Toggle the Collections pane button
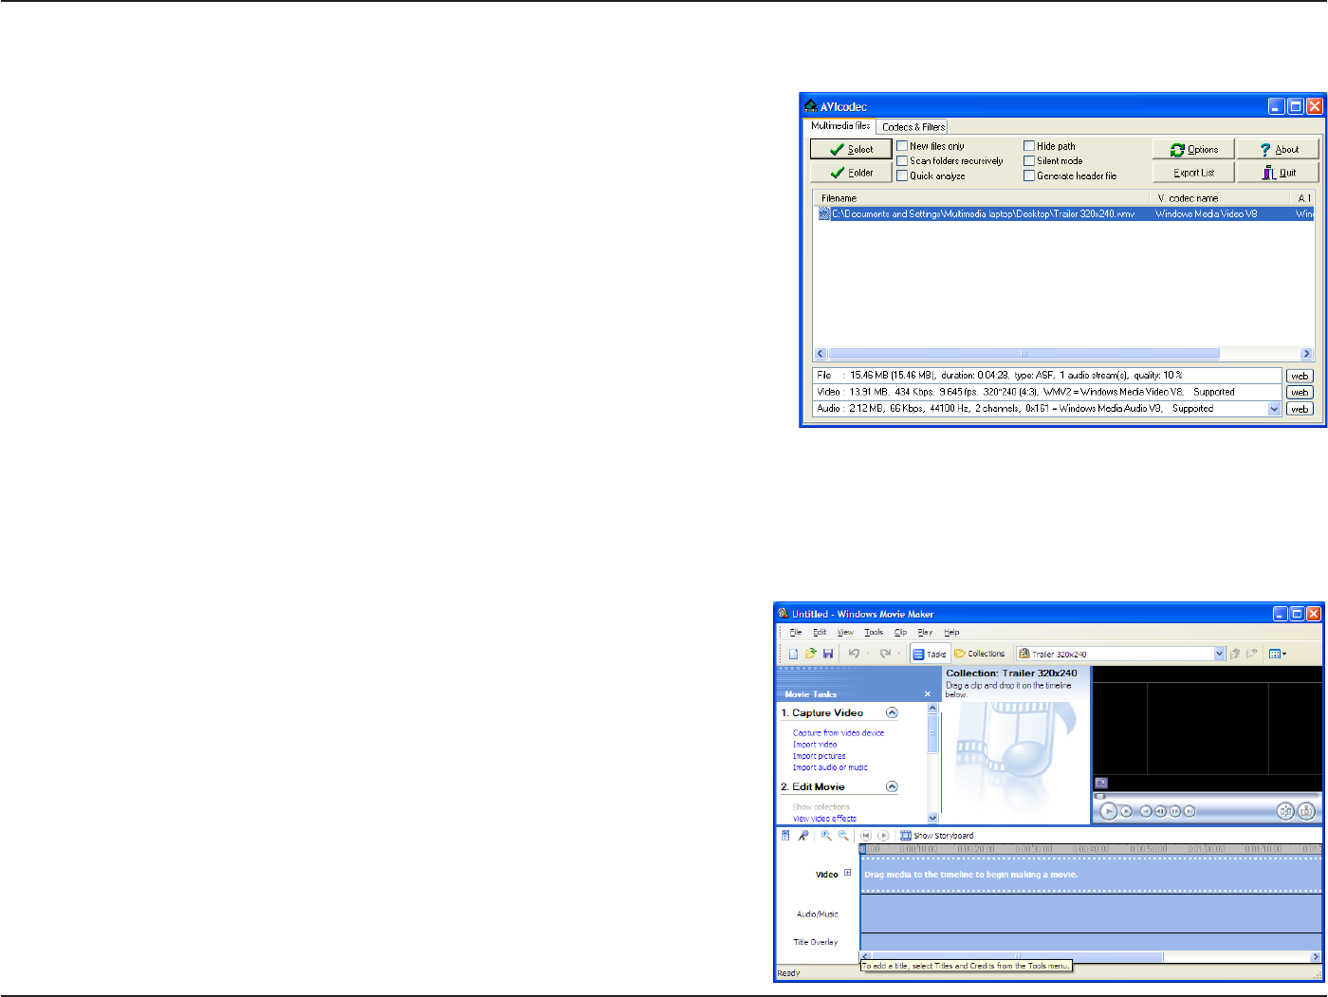The height and width of the screenshot is (997, 1328). point(980,654)
